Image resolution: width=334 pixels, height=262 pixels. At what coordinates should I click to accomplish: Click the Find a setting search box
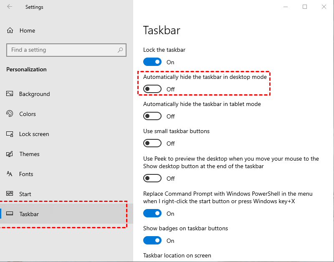point(63,50)
